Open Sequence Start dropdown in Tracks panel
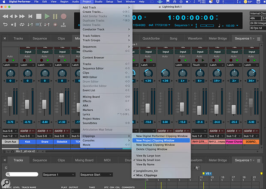Screen dimensions: 266x189 (x=96, y=174)
